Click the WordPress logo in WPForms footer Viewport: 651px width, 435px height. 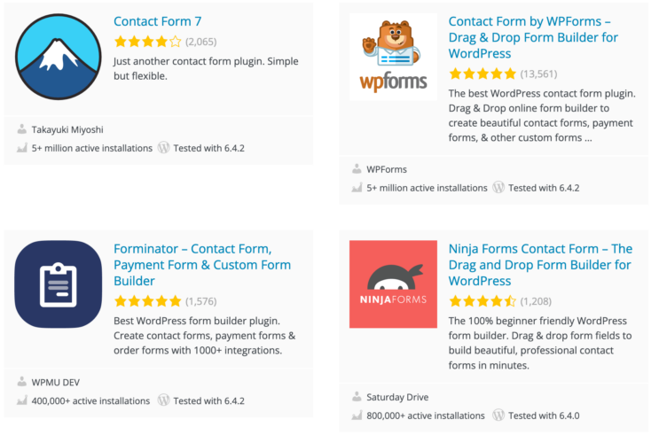pyautogui.click(x=498, y=188)
